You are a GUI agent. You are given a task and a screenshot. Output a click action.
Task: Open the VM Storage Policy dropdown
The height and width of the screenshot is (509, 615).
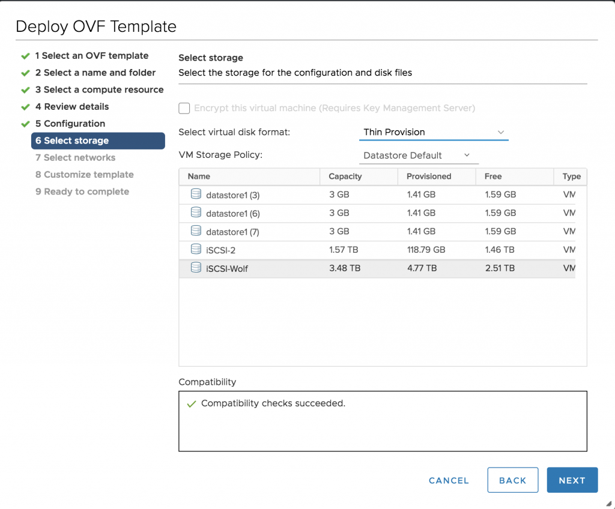[x=419, y=155]
